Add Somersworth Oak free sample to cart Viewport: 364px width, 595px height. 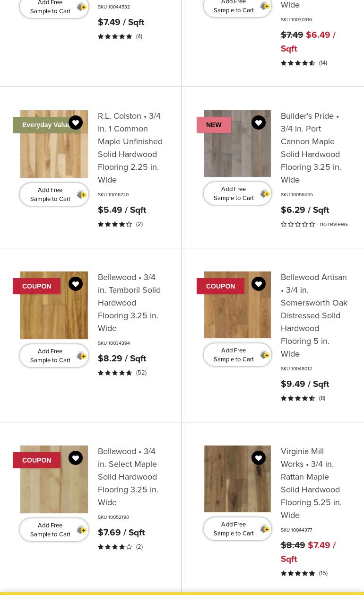(x=237, y=355)
